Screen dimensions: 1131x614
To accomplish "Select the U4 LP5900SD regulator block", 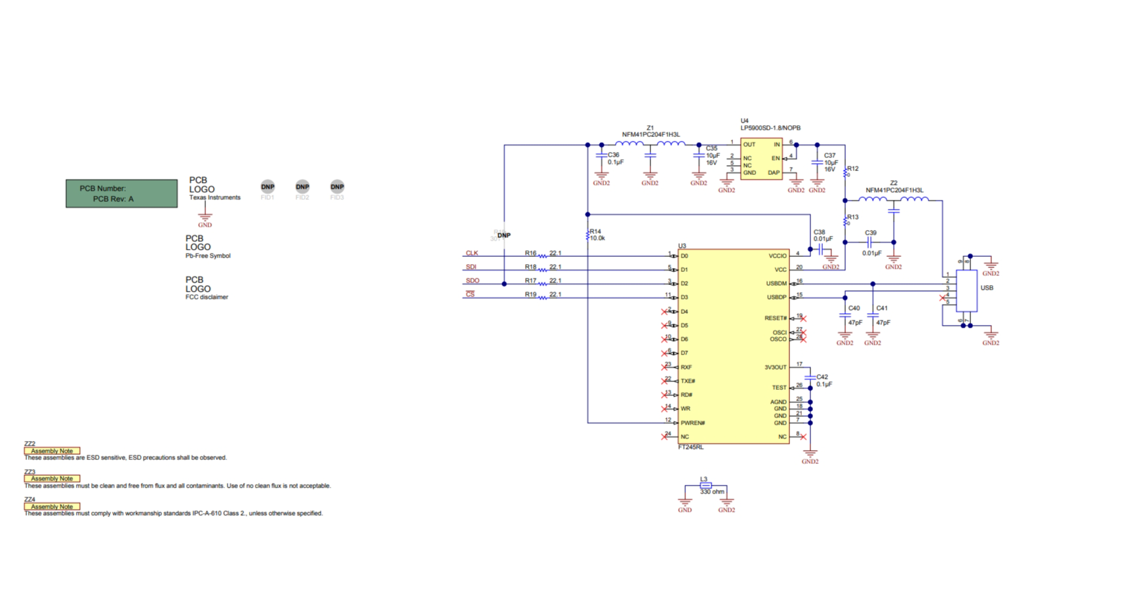I will [761, 159].
